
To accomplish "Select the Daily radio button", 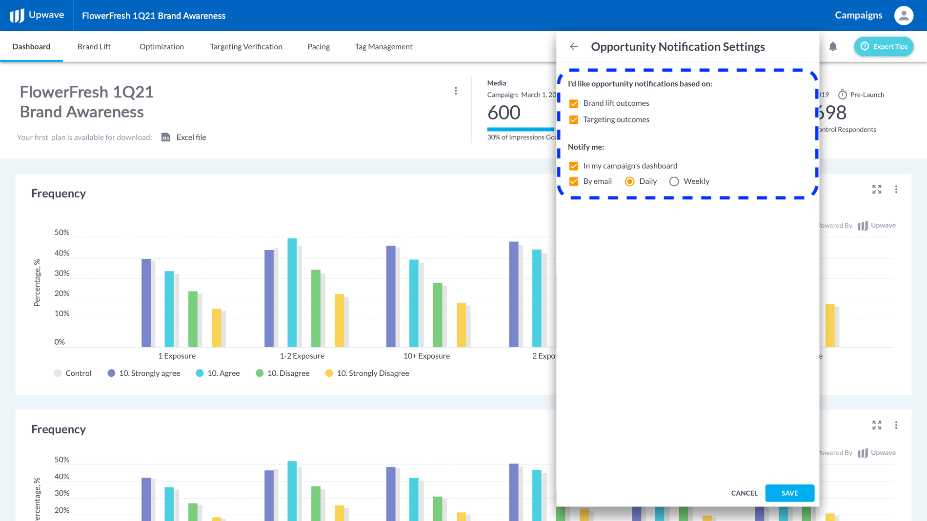I will click(x=629, y=181).
